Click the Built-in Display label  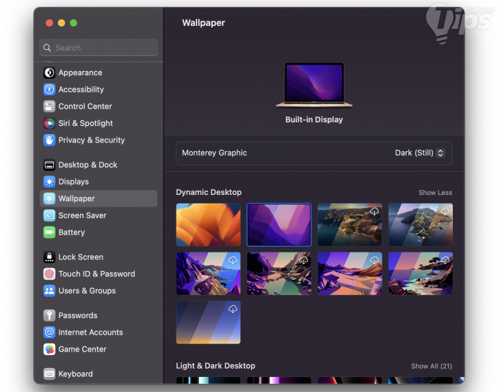pyautogui.click(x=314, y=120)
